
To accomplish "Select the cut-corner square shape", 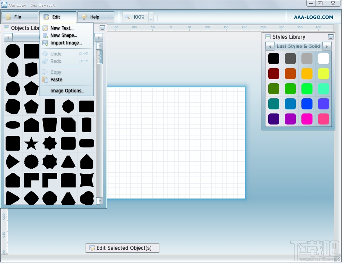I will [x=68, y=125].
